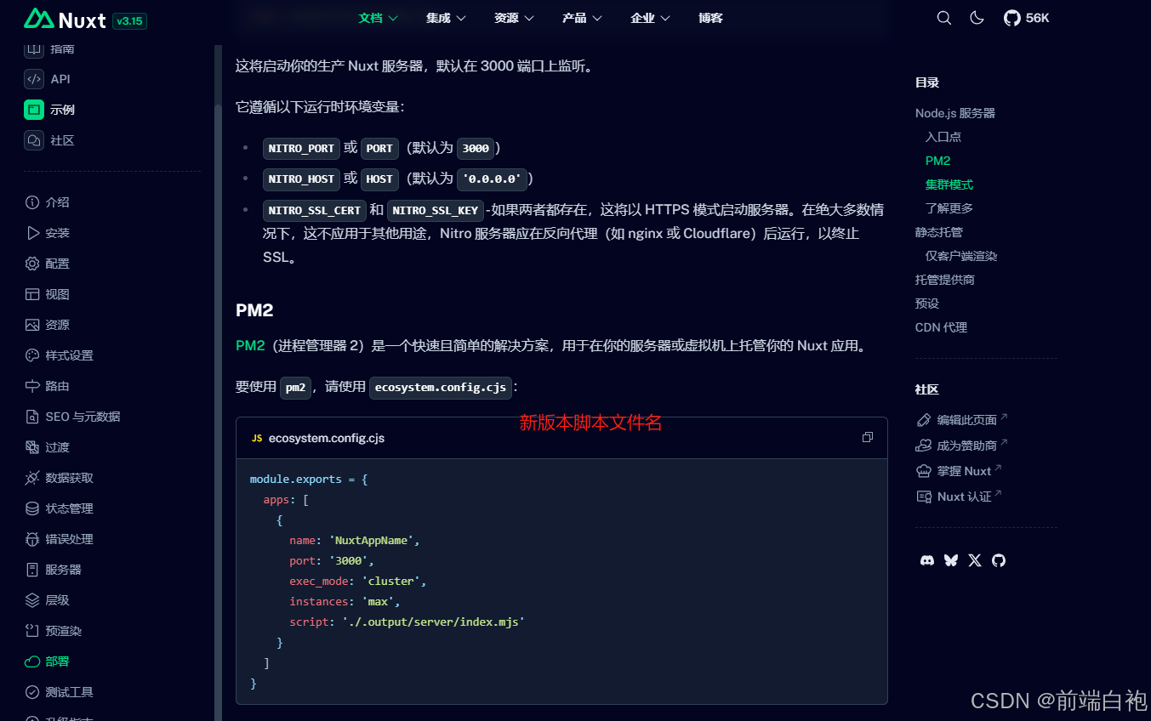Expand the 企业 menu
1151x721 pixels.
(650, 18)
